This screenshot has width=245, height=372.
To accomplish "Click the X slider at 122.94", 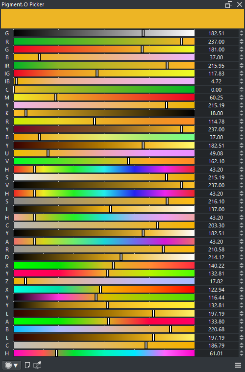I will click(104, 290).
